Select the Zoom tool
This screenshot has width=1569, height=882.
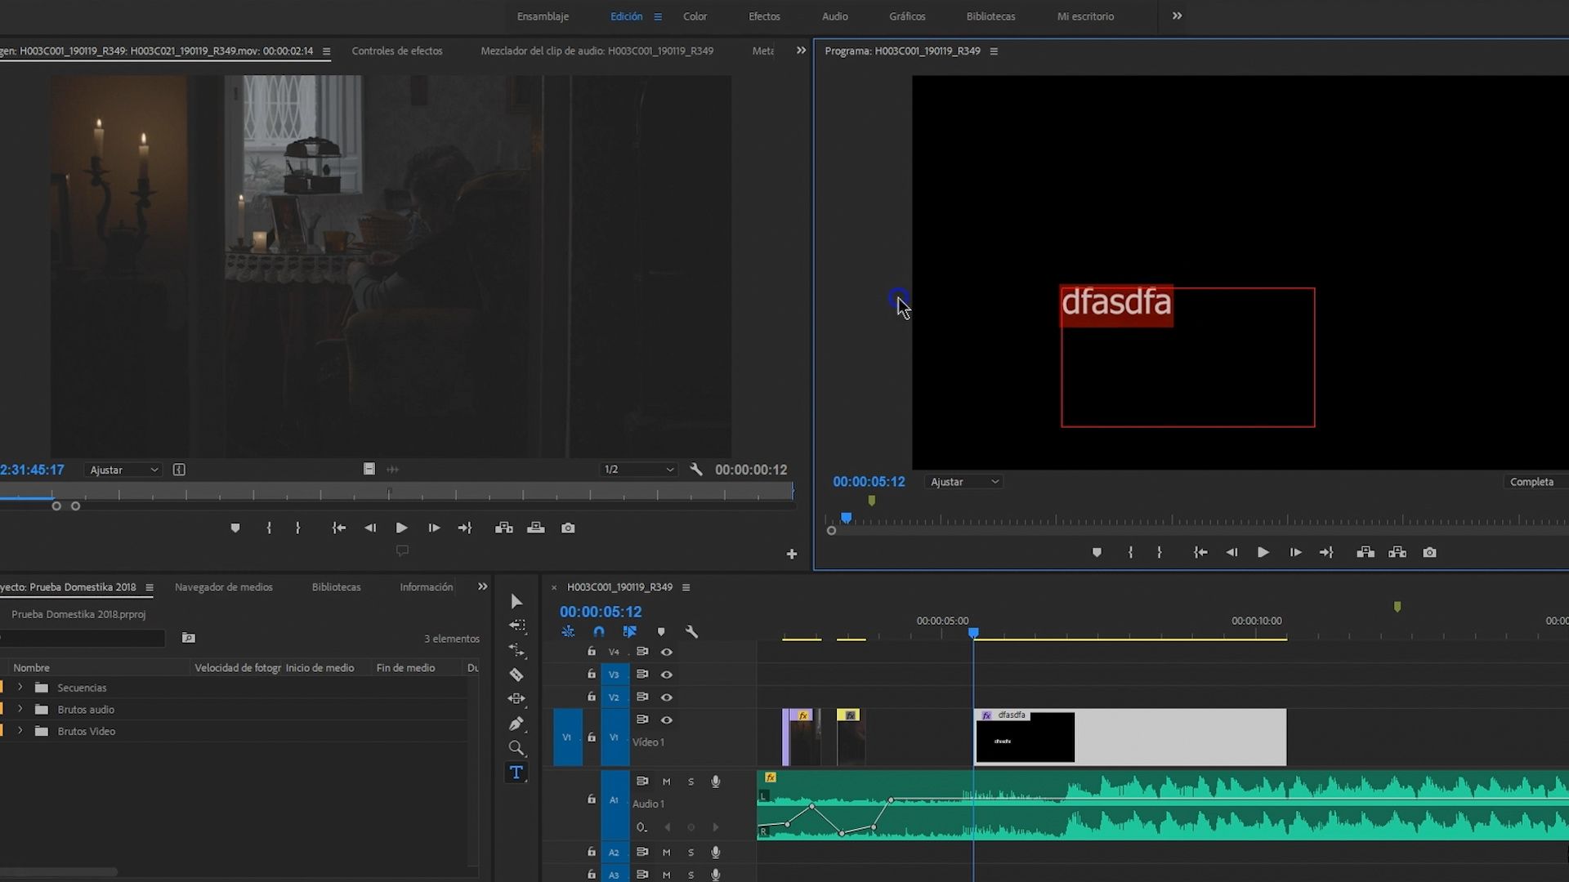coord(516,747)
